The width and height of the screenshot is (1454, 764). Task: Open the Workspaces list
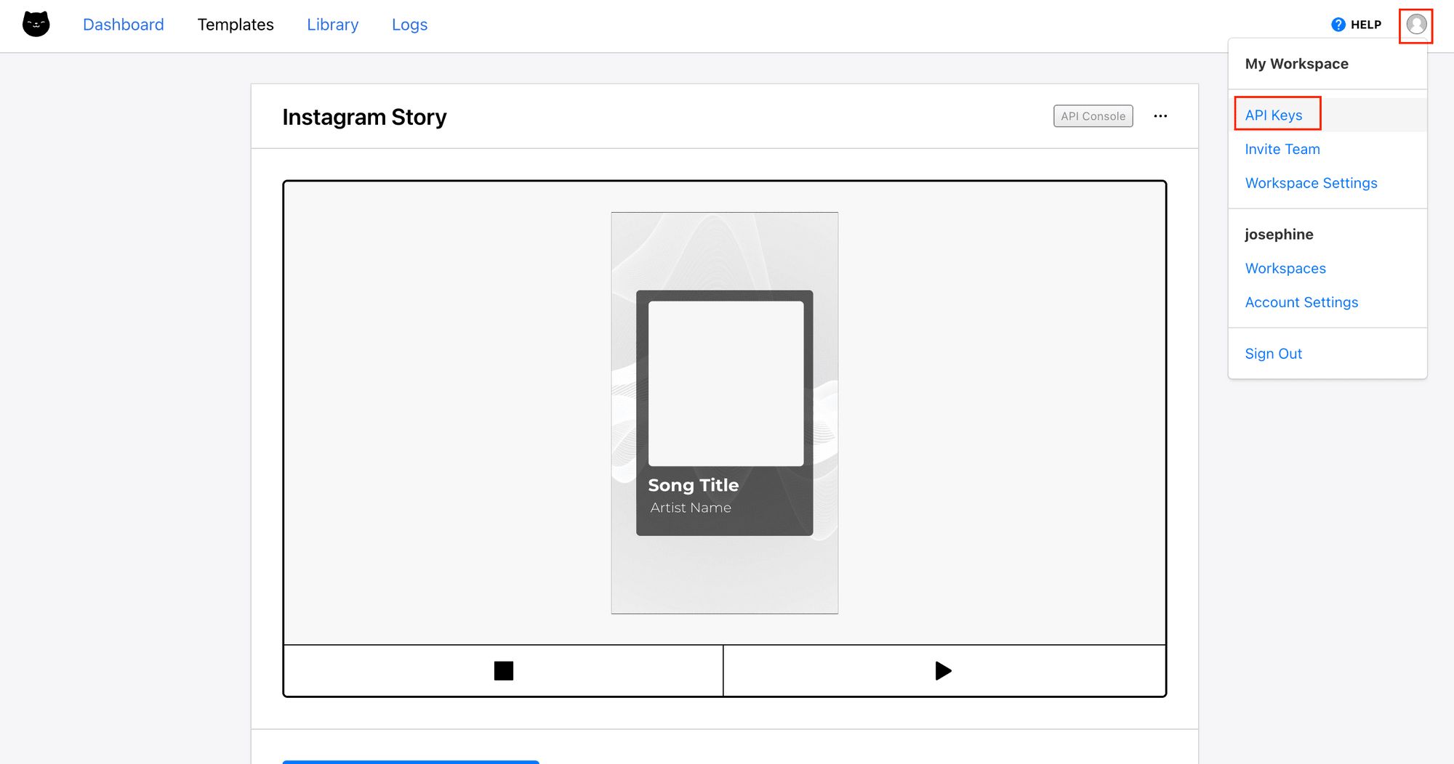[1285, 268]
